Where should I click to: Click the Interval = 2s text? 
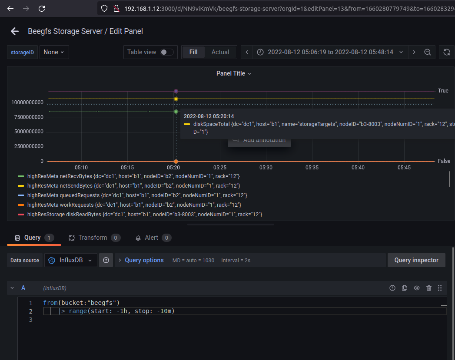pos(236,261)
